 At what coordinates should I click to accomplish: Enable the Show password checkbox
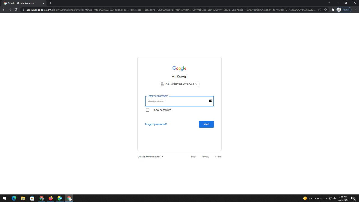point(147,110)
